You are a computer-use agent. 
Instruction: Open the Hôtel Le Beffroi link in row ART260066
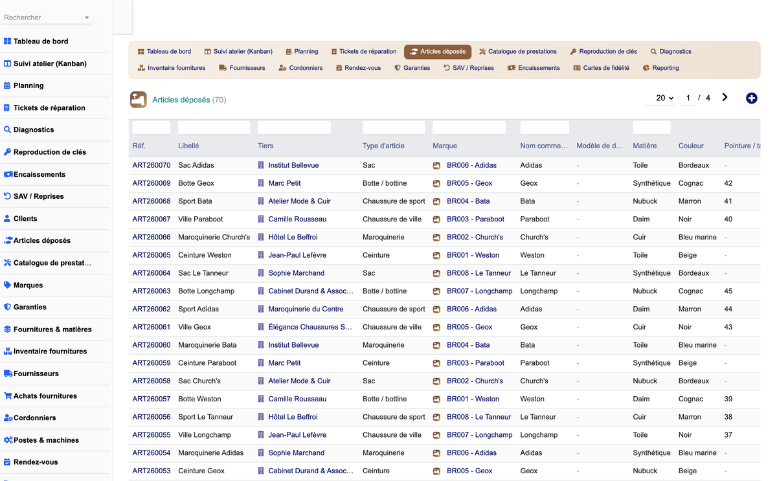(x=293, y=238)
